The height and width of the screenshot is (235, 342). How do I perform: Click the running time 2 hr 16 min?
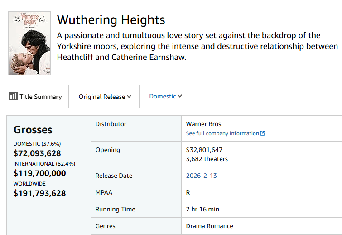click(x=203, y=209)
